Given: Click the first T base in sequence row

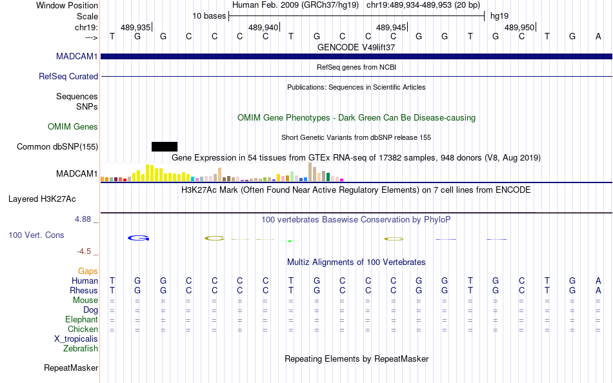Looking at the screenshot, I should [x=112, y=36].
